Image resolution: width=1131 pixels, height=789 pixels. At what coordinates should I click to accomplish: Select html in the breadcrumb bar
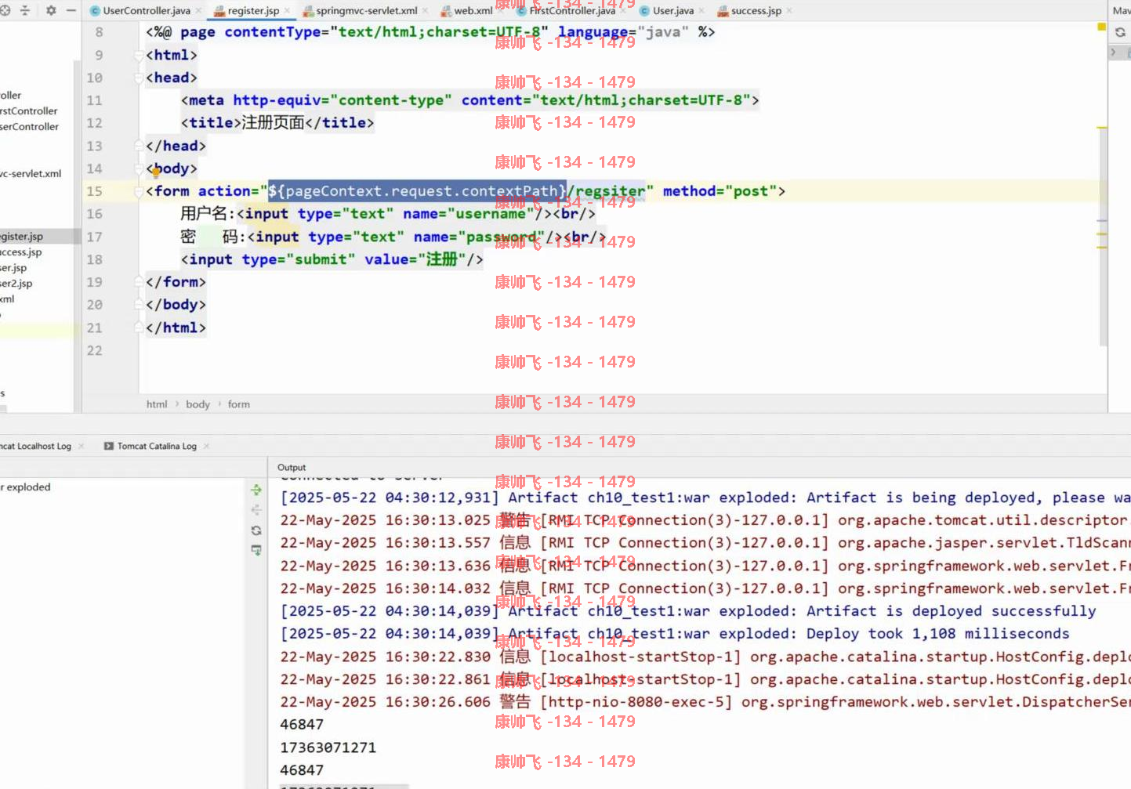pyautogui.click(x=157, y=404)
